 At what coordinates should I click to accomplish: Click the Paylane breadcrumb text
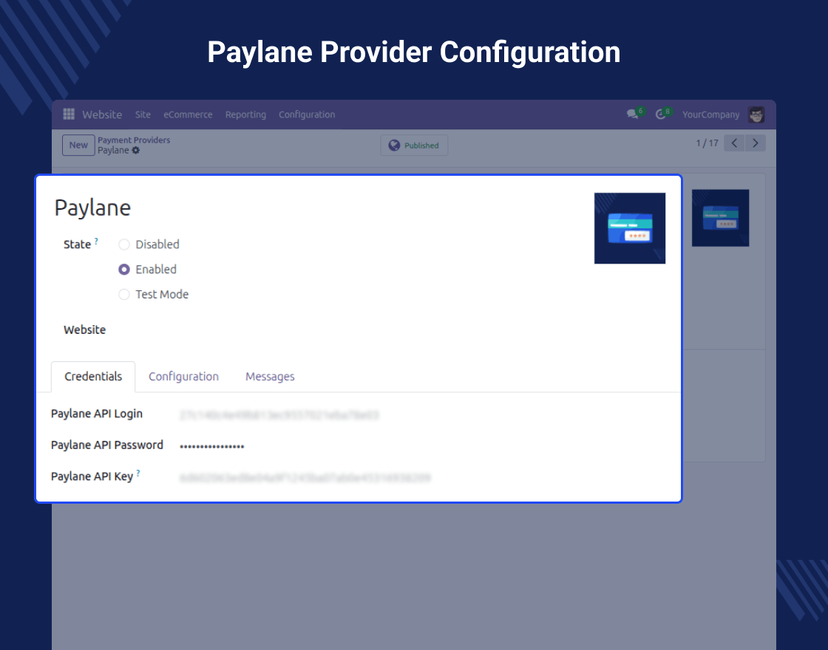[113, 151]
